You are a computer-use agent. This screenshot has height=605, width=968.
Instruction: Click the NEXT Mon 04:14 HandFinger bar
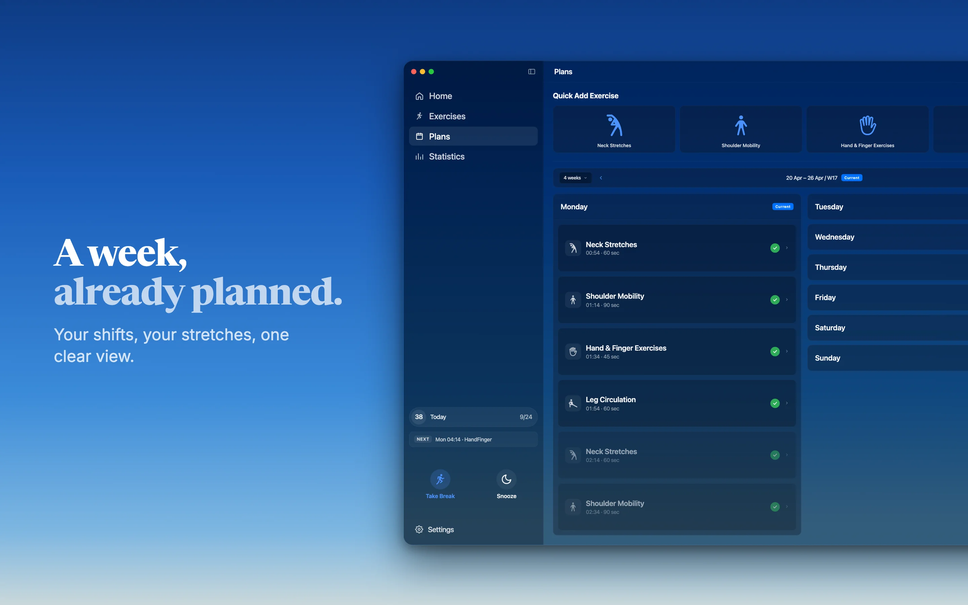point(473,439)
